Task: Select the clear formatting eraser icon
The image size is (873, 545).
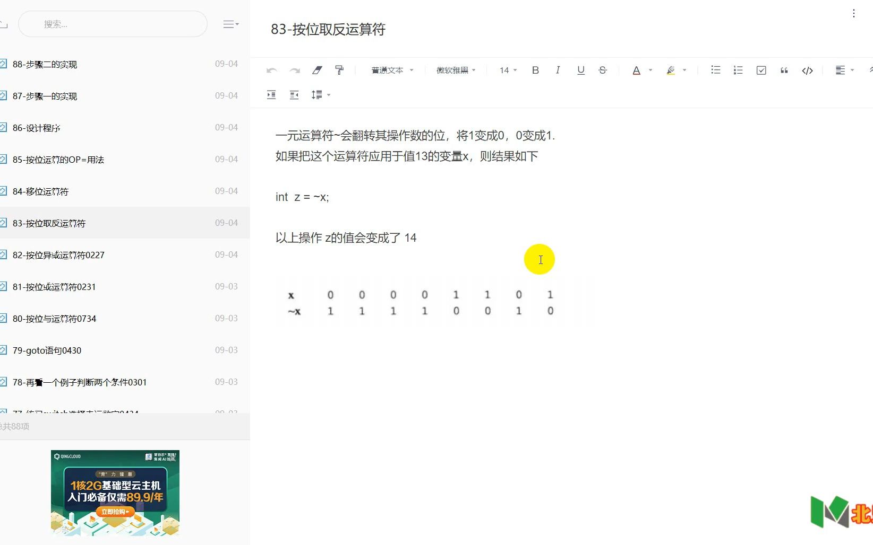Action: click(317, 70)
